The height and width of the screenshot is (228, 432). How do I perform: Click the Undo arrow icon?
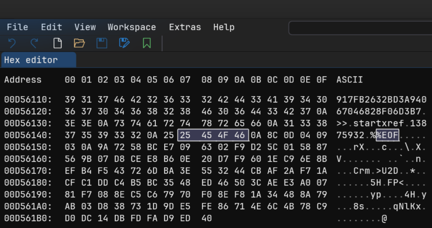[x=12, y=43]
